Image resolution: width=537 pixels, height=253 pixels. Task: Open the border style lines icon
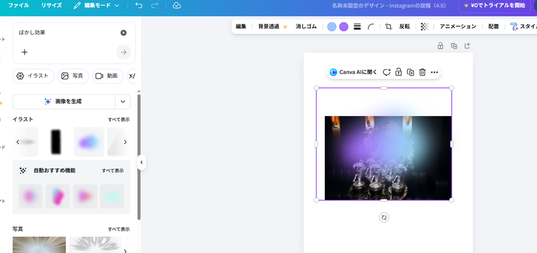coord(357,27)
